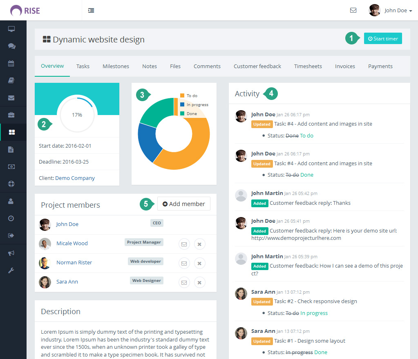Open the chat bubbles icon in sidebar

pos(11,46)
